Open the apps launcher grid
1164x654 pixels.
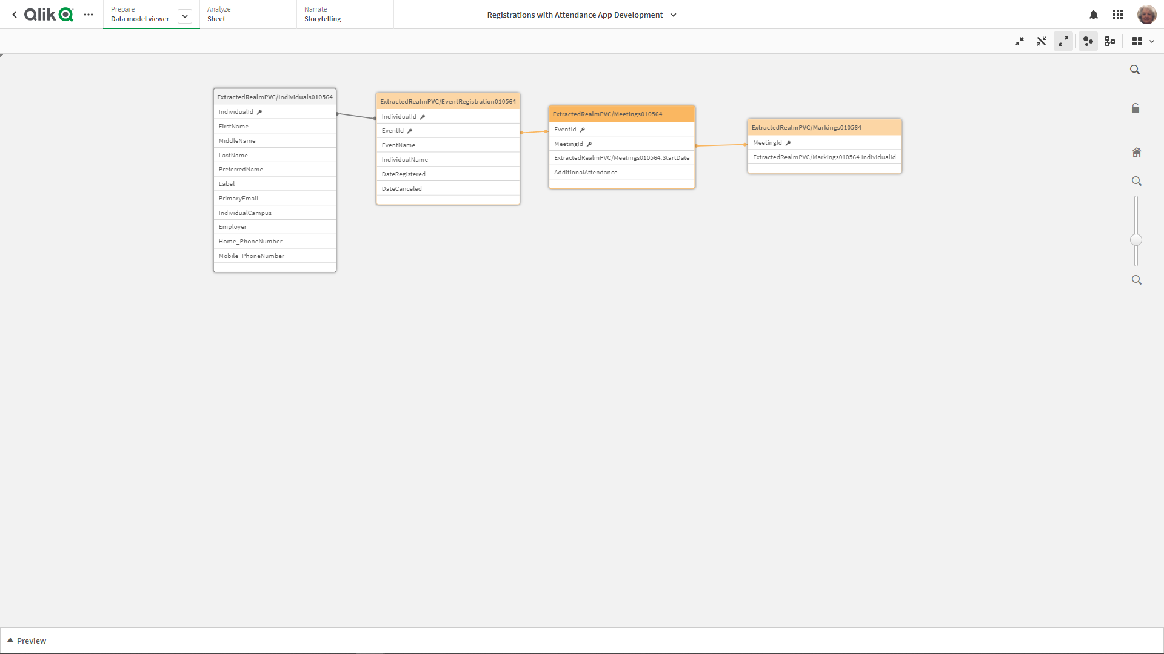[x=1118, y=15]
